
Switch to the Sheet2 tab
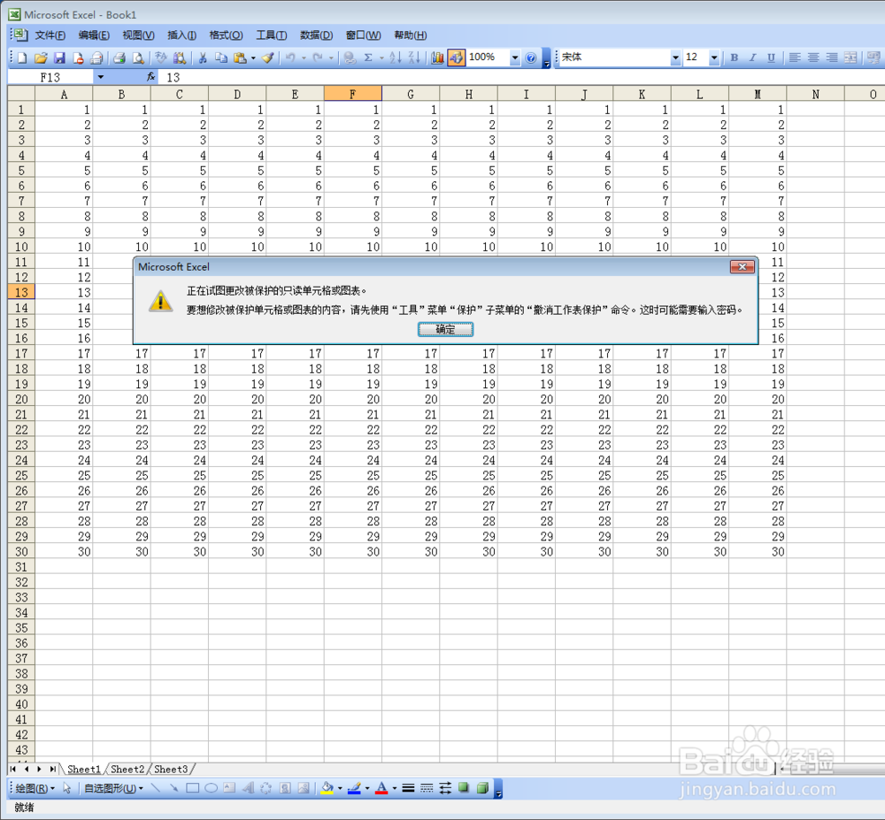(127, 769)
